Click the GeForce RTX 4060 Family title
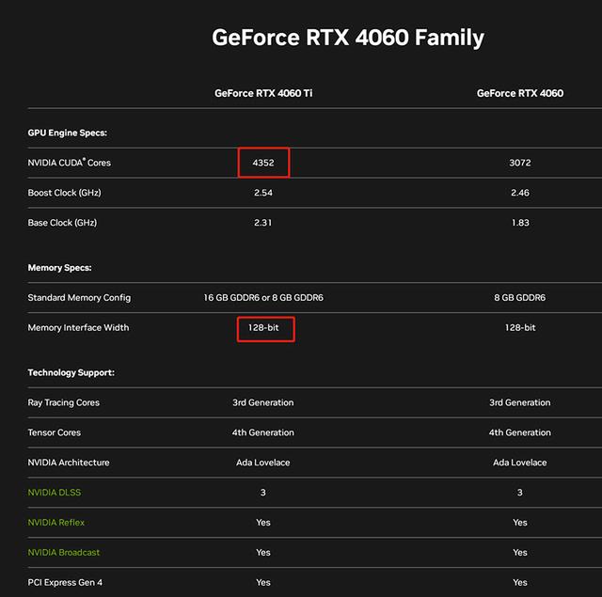 (348, 38)
